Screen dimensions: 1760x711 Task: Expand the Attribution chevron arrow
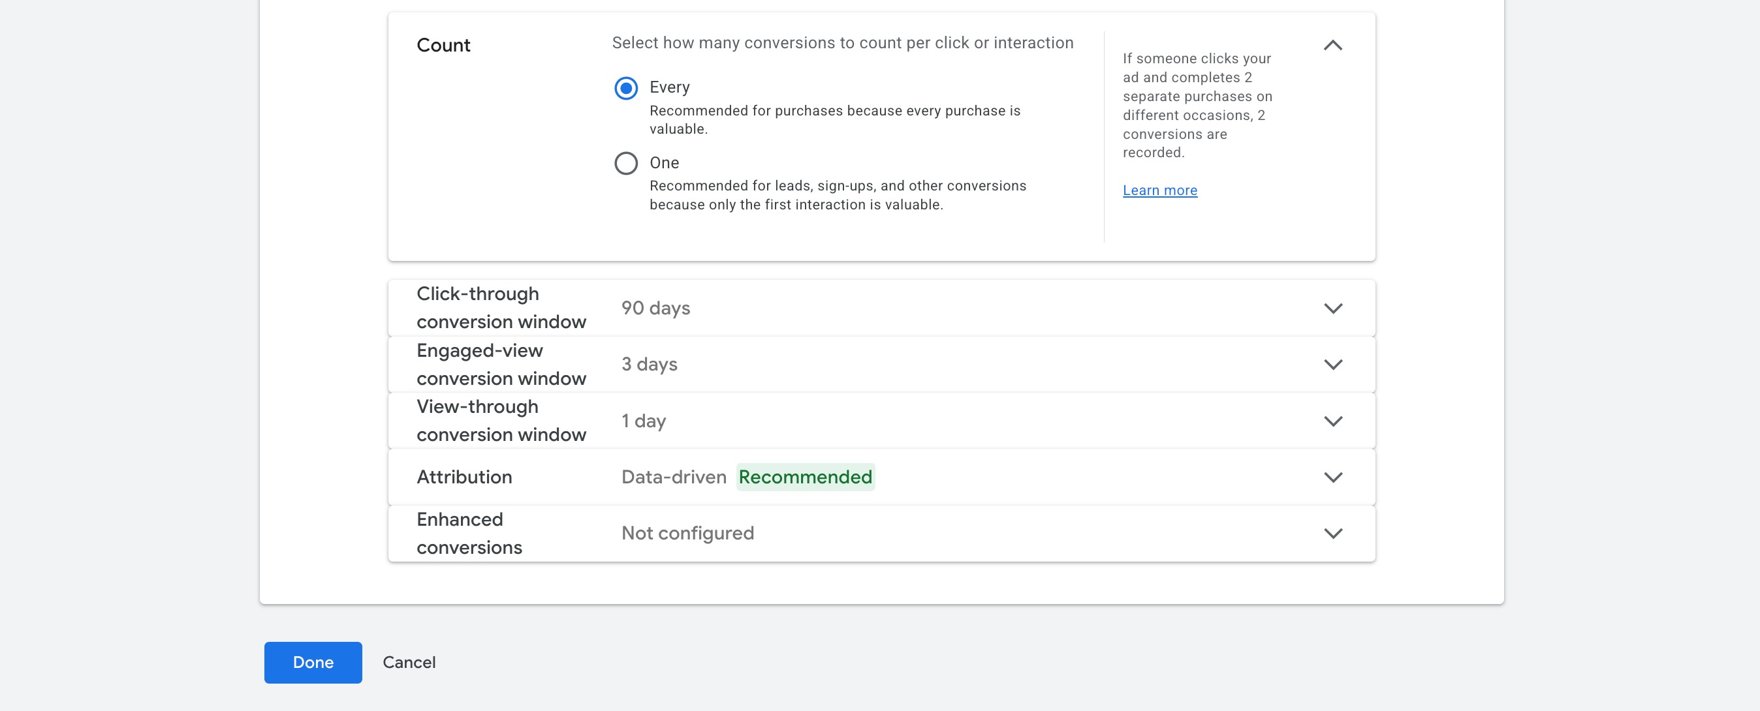pyautogui.click(x=1332, y=477)
